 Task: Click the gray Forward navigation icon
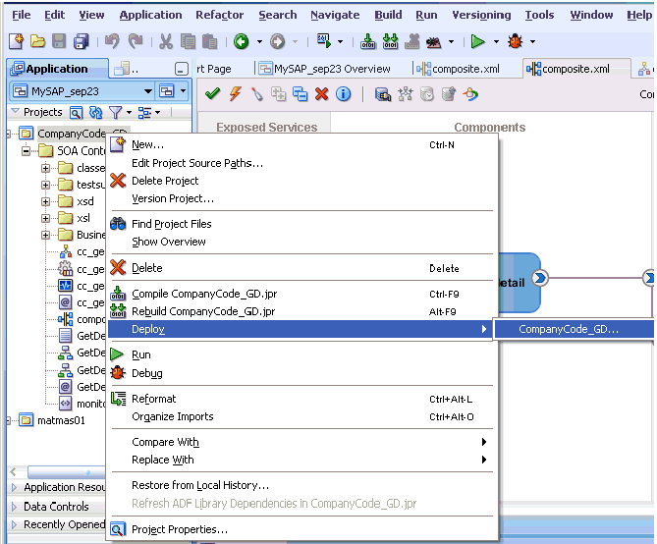click(x=277, y=41)
